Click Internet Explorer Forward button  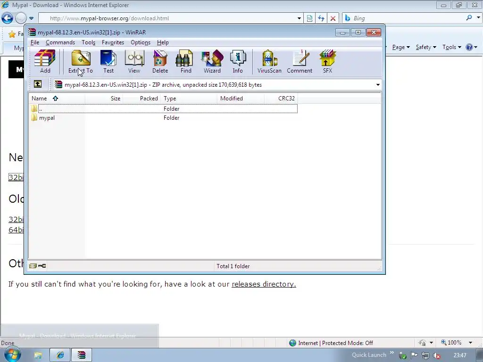[21, 18]
